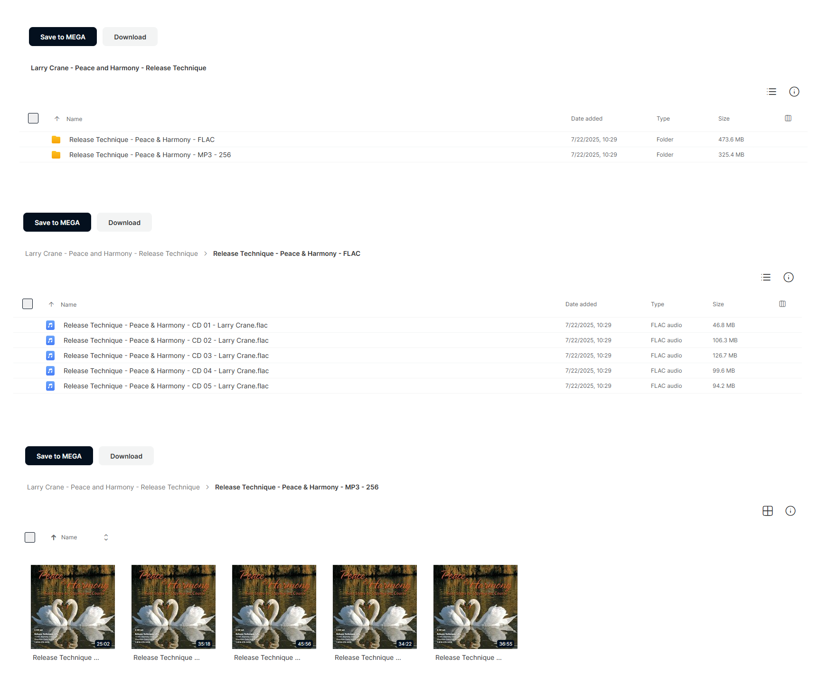Select file name CD 03 - Larry Crane.flac
828x695 pixels.
click(x=166, y=356)
